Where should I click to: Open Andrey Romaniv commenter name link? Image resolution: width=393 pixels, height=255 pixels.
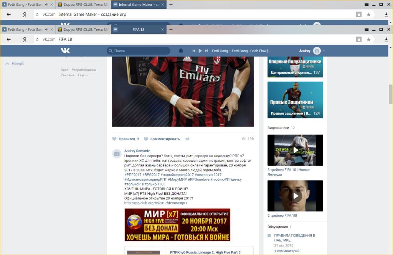tap(137, 151)
